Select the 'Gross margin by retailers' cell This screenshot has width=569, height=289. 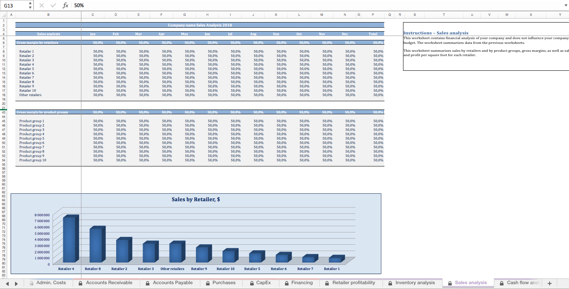point(48,42)
